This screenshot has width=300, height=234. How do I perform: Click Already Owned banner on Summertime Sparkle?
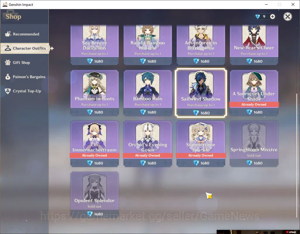point(201,155)
